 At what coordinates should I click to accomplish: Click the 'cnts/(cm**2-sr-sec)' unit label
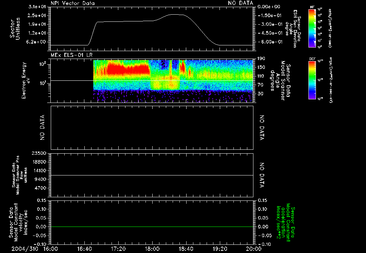coord(330,28)
